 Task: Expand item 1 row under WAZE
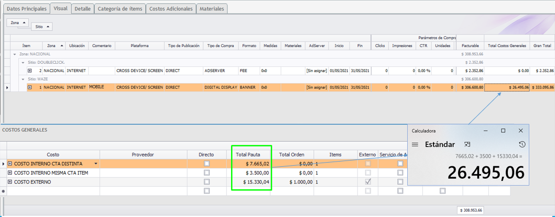click(30, 87)
